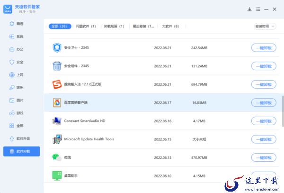Minimize the software manager window
Image resolution: width=284 pixels, height=193 pixels.
[266, 9]
